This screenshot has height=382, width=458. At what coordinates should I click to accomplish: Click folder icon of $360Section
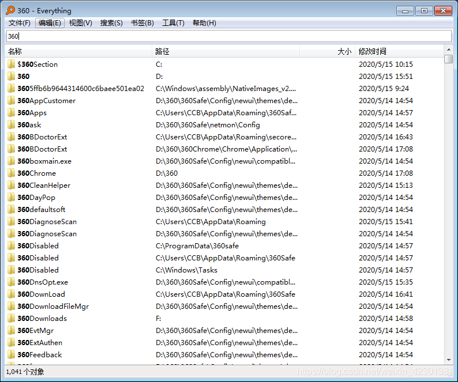[x=11, y=64]
